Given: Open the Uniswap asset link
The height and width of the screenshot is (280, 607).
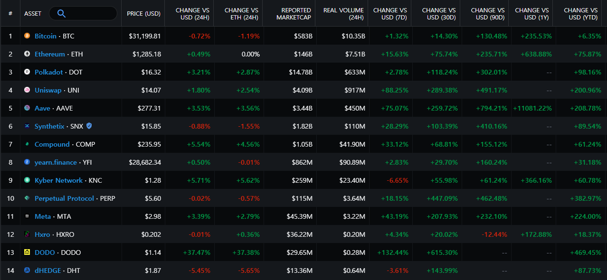Looking at the screenshot, I should [48, 90].
